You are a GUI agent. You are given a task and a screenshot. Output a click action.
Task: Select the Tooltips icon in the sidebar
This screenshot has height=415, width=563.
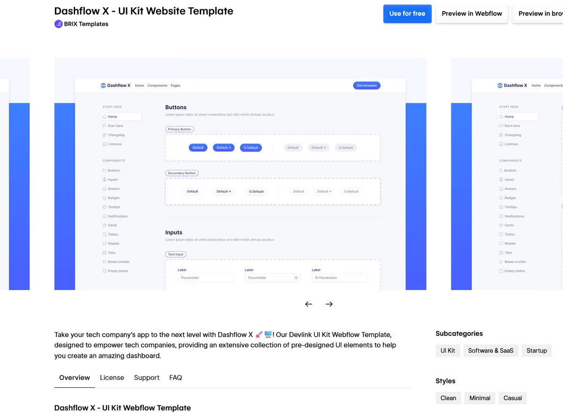[x=104, y=207]
